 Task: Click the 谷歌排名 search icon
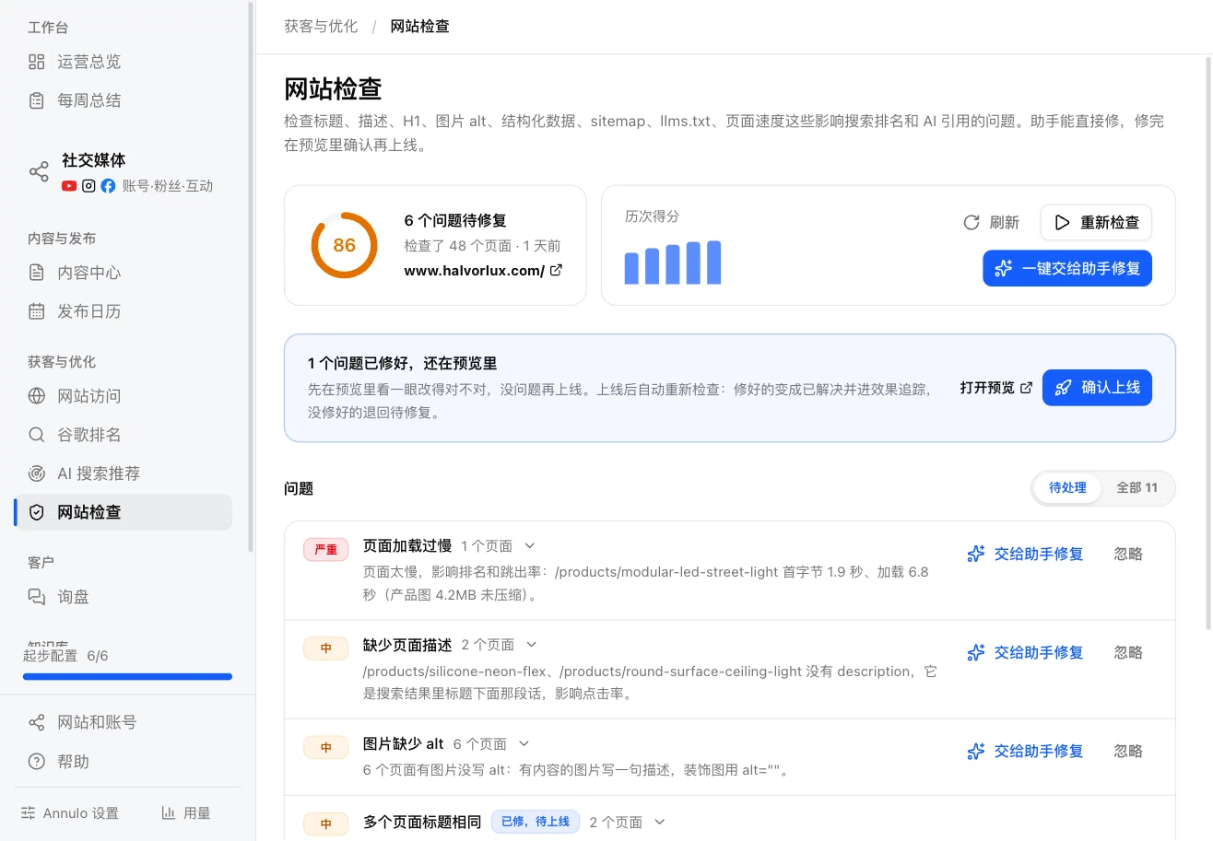point(37,435)
